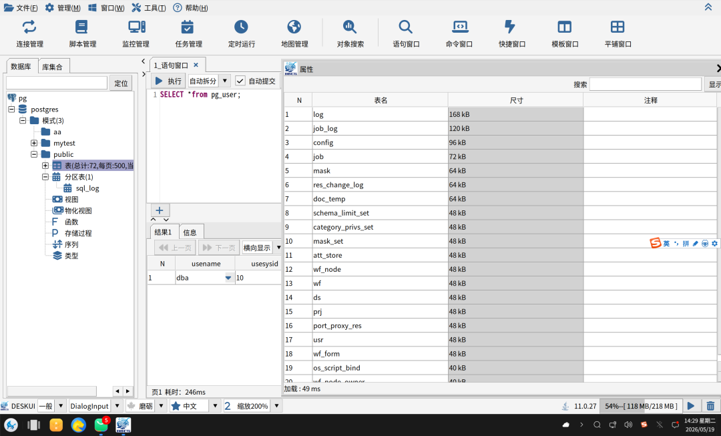Open 命令窗口 command window icon
The image size is (721, 436).
tap(460, 27)
